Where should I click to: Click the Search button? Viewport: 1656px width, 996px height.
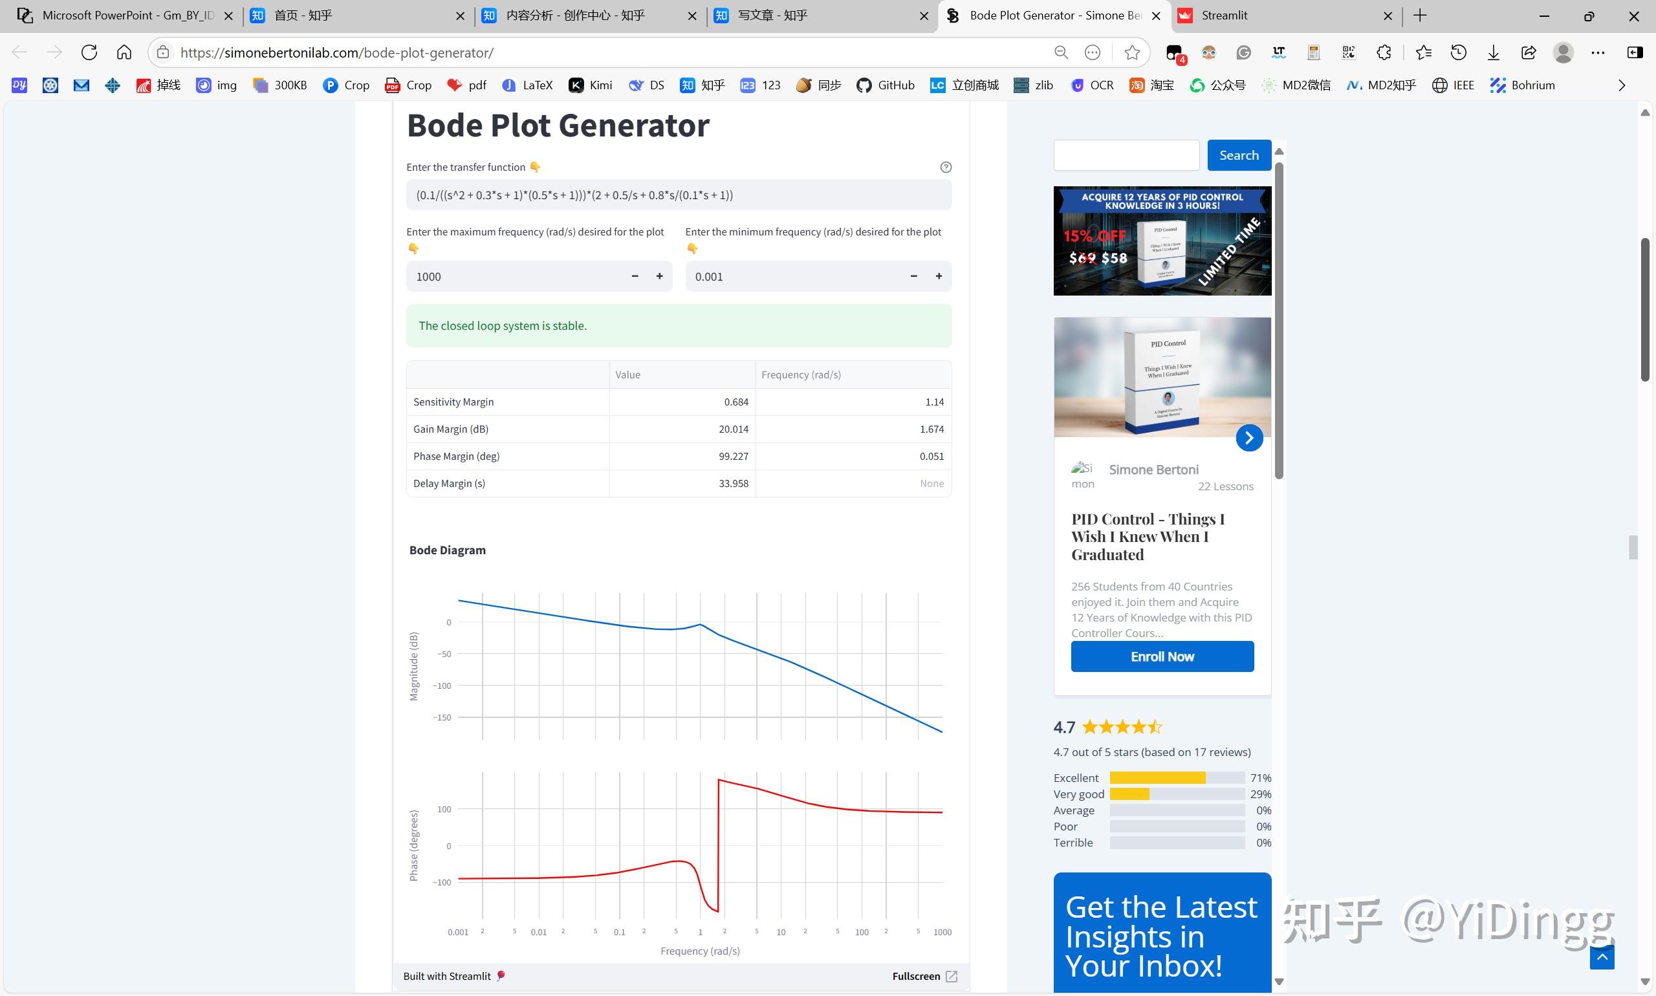coord(1239,155)
